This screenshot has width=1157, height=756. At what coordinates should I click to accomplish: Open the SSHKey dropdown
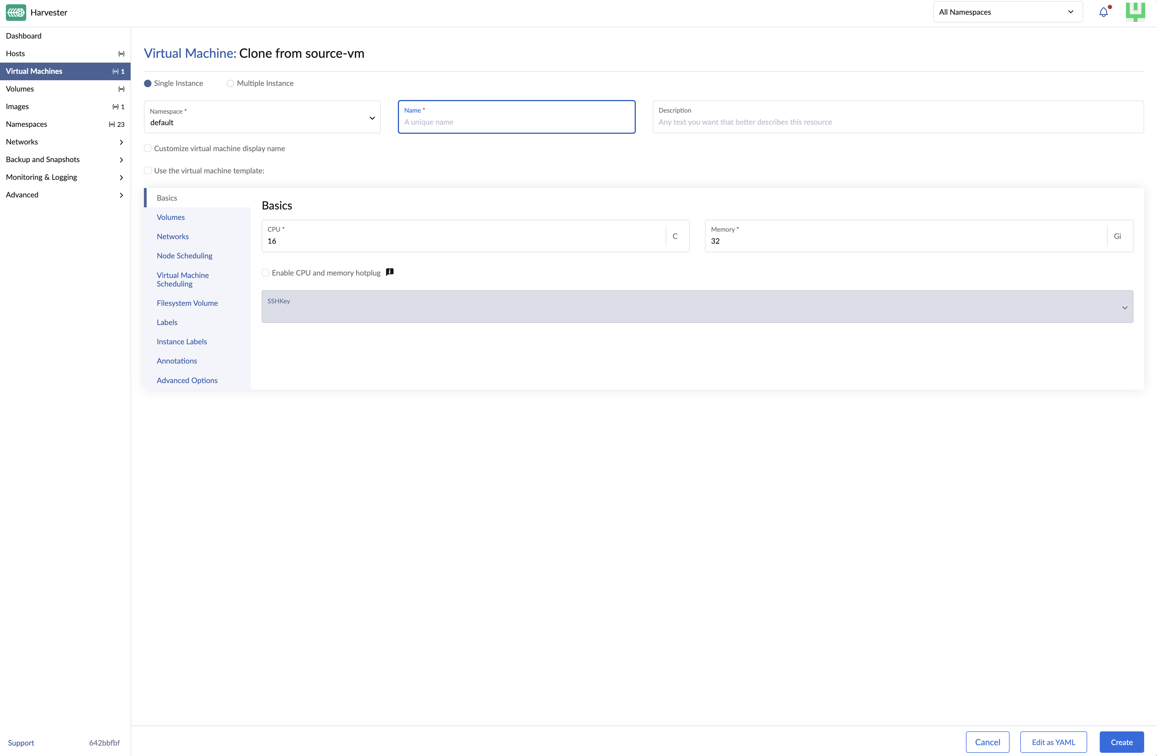[x=697, y=307]
